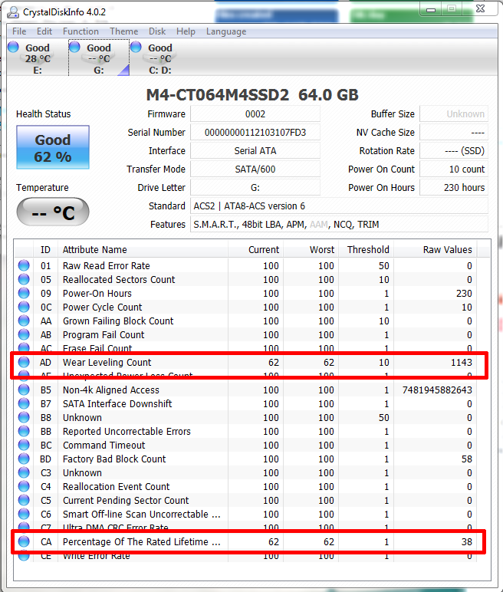The height and width of the screenshot is (592, 503).
Task: Select the E: drive tab
Action: coord(38,58)
